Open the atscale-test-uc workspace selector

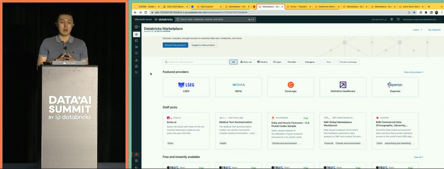pos(378,19)
